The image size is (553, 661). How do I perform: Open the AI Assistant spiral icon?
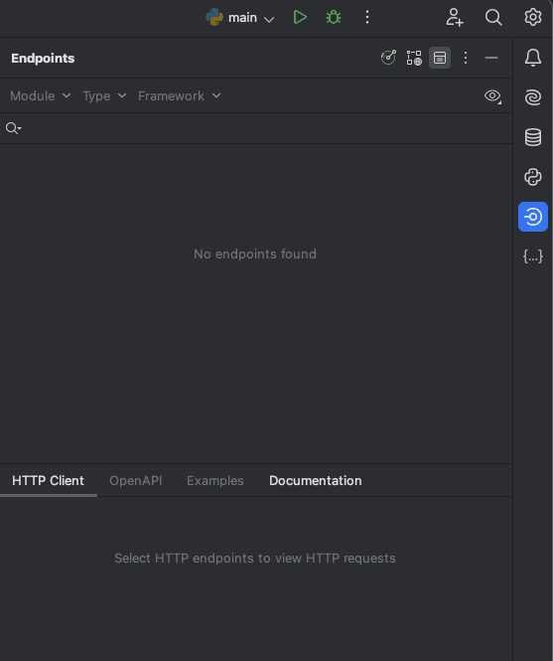(x=533, y=97)
